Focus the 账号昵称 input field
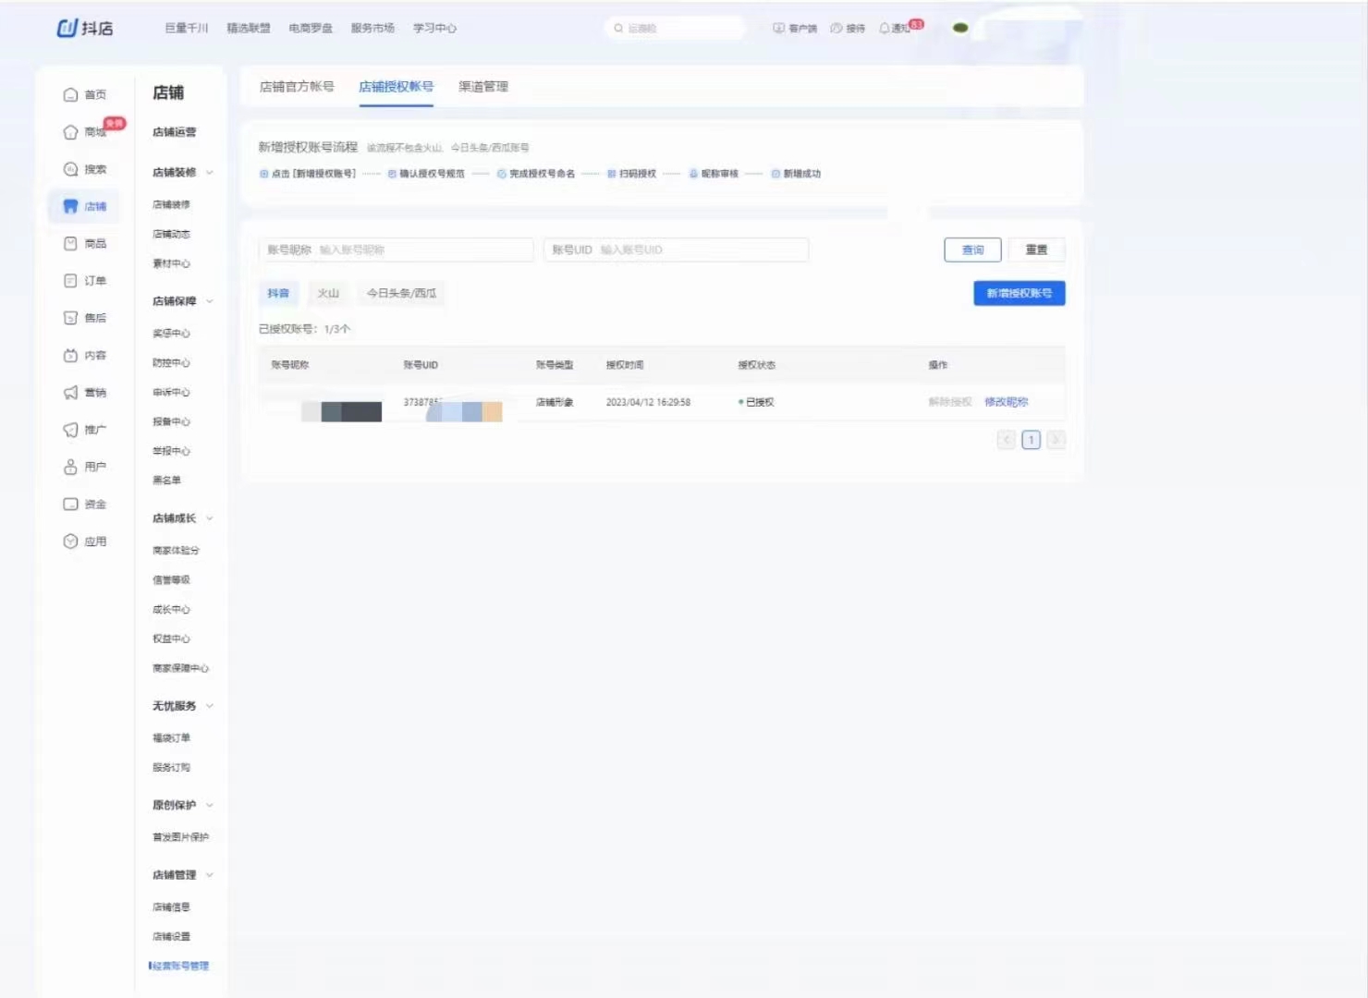The height and width of the screenshot is (998, 1368). click(396, 250)
